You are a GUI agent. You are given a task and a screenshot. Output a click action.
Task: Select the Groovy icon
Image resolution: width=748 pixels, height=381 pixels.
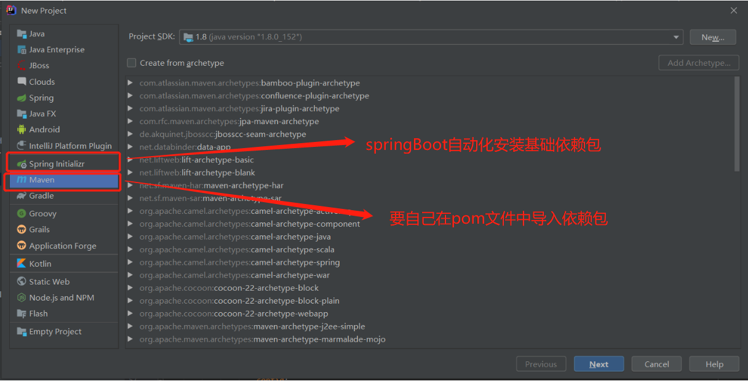click(x=22, y=214)
